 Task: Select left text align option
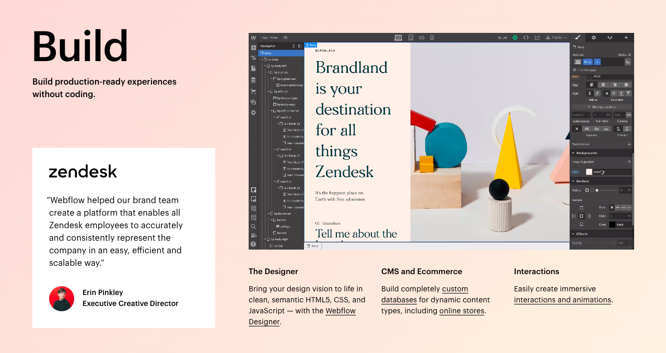pos(592,85)
